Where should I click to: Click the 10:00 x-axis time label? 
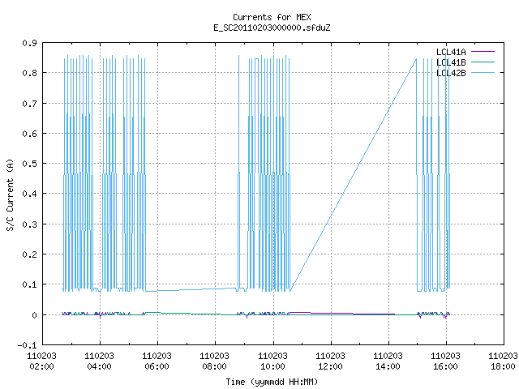pyautogui.click(x=272, y=366)
